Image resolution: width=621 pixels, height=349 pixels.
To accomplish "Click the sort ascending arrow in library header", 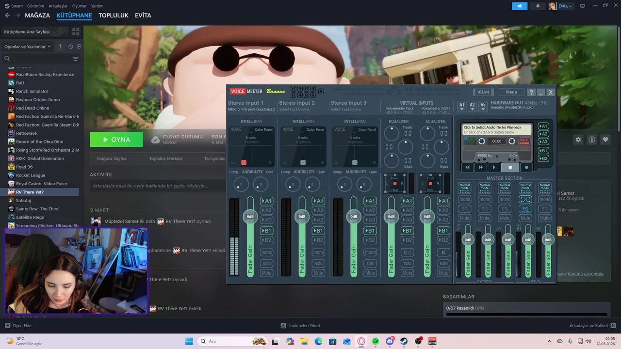I will click(x=60, y=47).
